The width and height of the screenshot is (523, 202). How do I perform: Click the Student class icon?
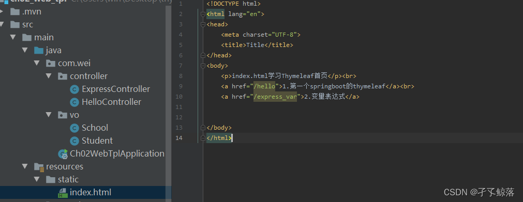[x=74, y=141]
